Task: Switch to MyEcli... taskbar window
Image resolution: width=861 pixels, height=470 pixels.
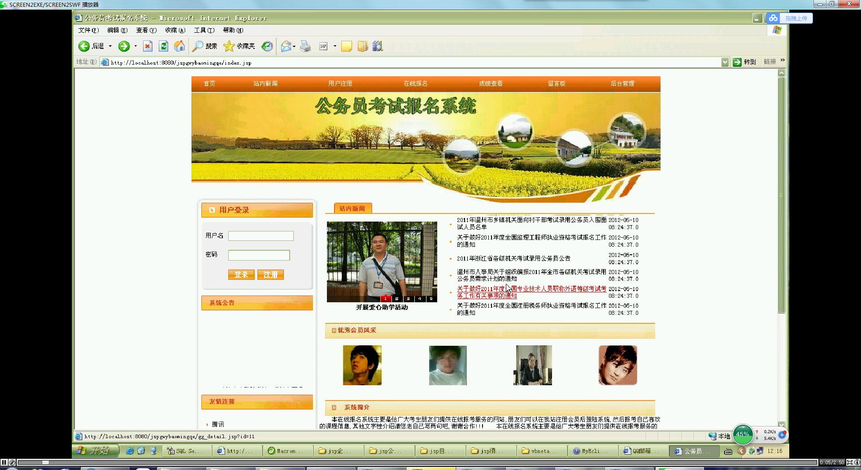Action: 593,451
